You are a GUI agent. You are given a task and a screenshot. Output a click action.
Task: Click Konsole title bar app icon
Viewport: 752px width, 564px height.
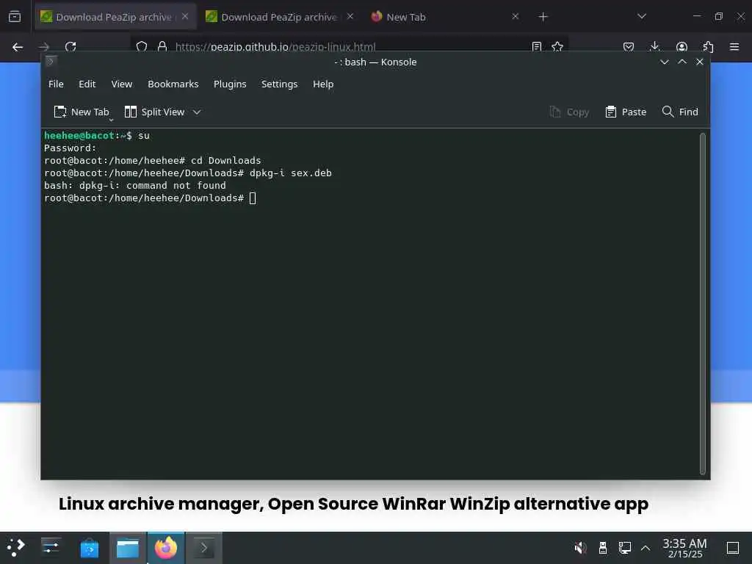[51, 62]
